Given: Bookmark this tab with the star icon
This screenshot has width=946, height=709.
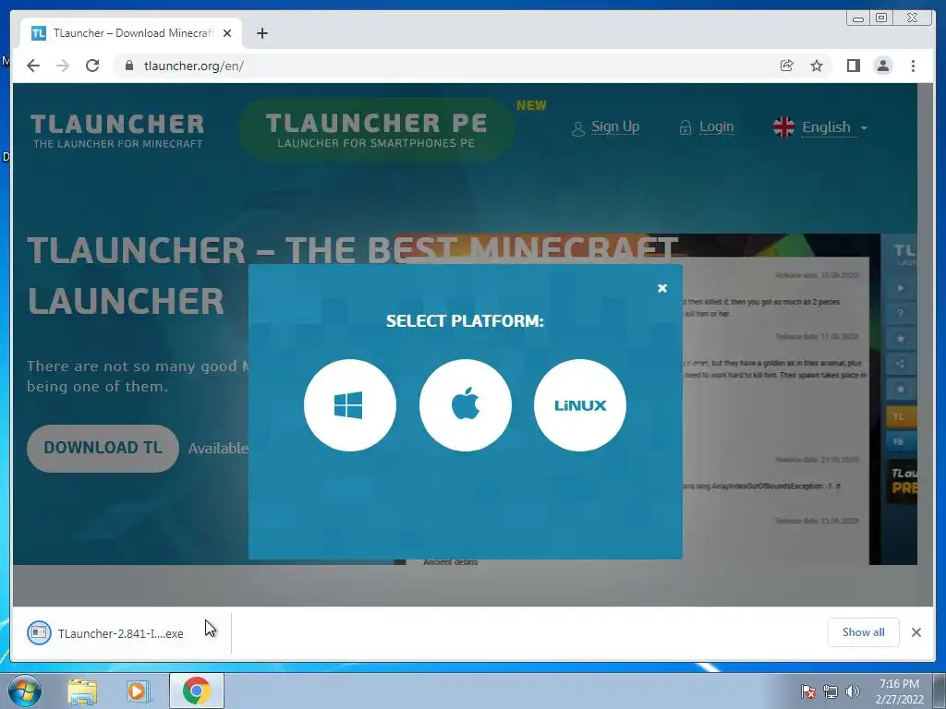Looking at the screenshot, I should point(817,66).
